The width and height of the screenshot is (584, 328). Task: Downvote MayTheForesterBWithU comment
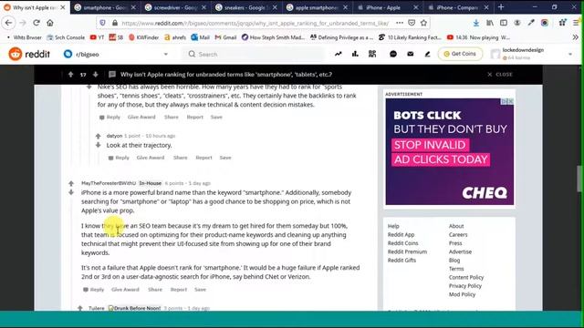(71, 192)
